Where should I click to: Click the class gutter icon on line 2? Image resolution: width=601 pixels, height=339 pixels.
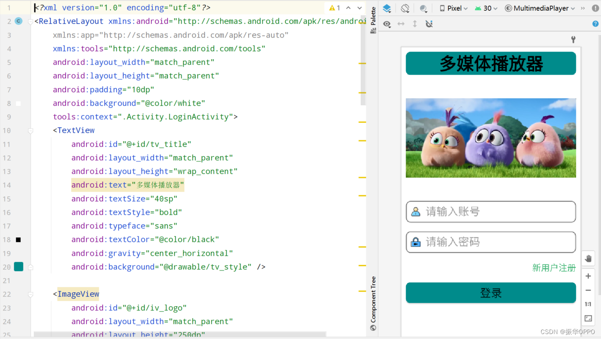18,21
